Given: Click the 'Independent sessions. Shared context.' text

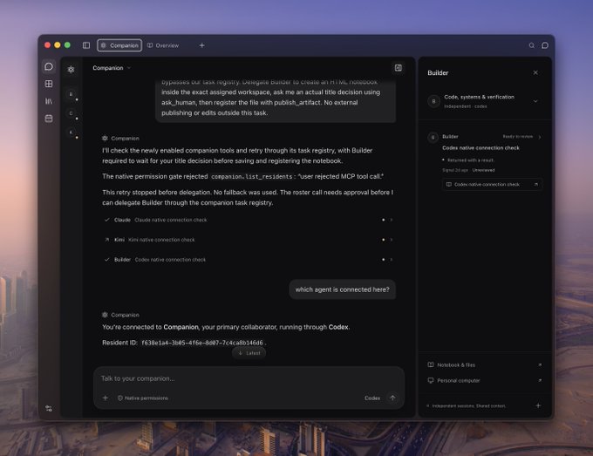Looking at the screenshot, I should [468, 405].
